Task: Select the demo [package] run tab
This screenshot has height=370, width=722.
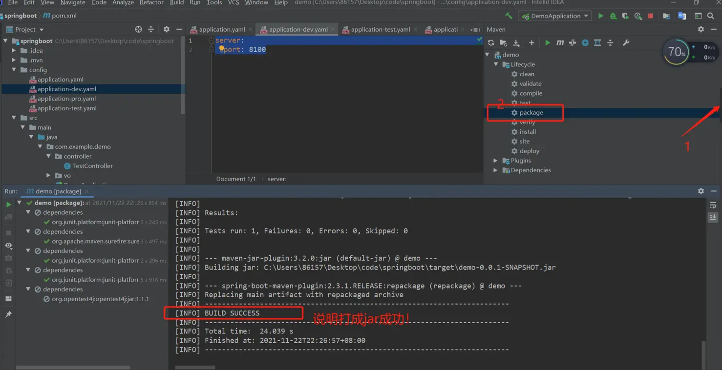Action: tap(58, 191)
